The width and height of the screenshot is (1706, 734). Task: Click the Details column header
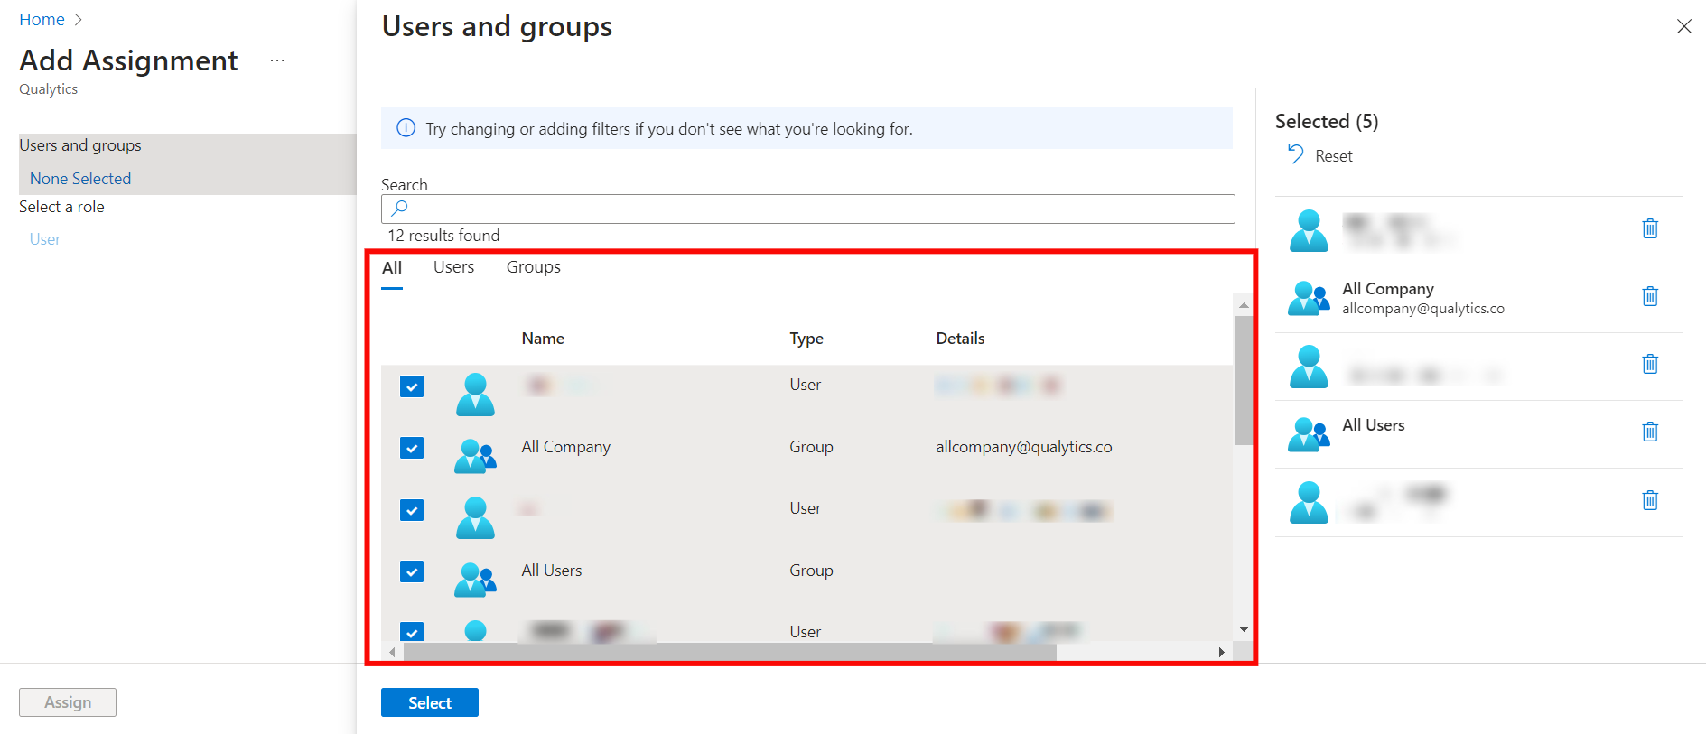tap(960, 339)
